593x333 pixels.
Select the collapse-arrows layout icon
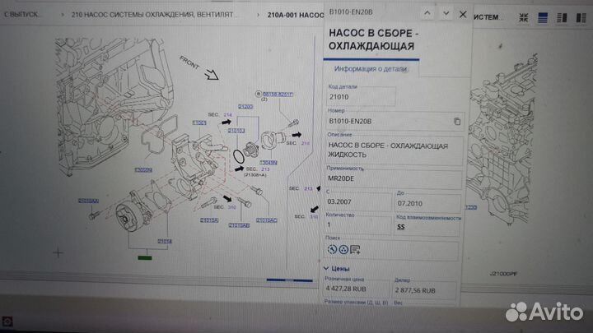pyautogui.click(x=524, y=17)
